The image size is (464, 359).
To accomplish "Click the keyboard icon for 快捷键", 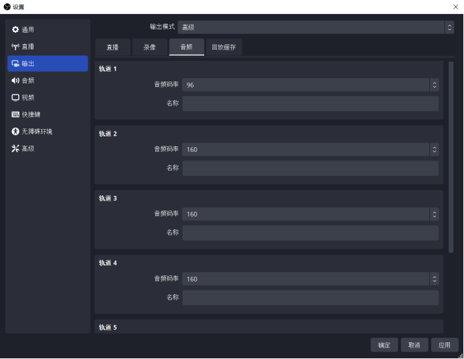I will (x=15, y=114).
